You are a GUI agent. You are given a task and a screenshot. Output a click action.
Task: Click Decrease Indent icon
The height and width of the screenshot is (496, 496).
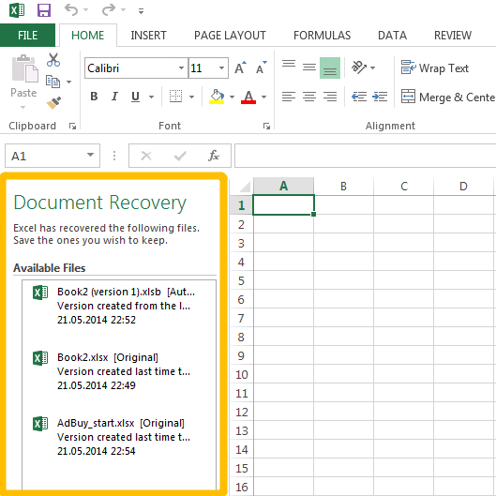coord(359,97)
